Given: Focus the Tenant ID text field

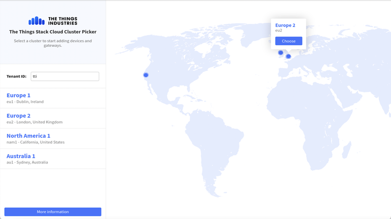Looking at the screenshot, I should (65, 76).
